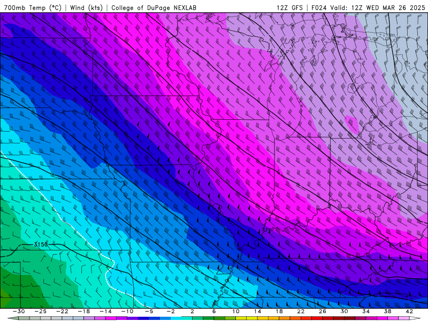Click the "−2" color scale value

coord(171,311)
